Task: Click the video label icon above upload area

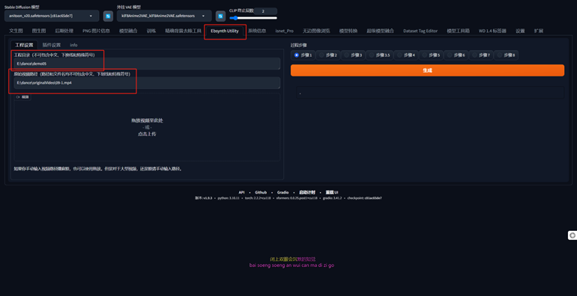Action: (x=22, y=97)
